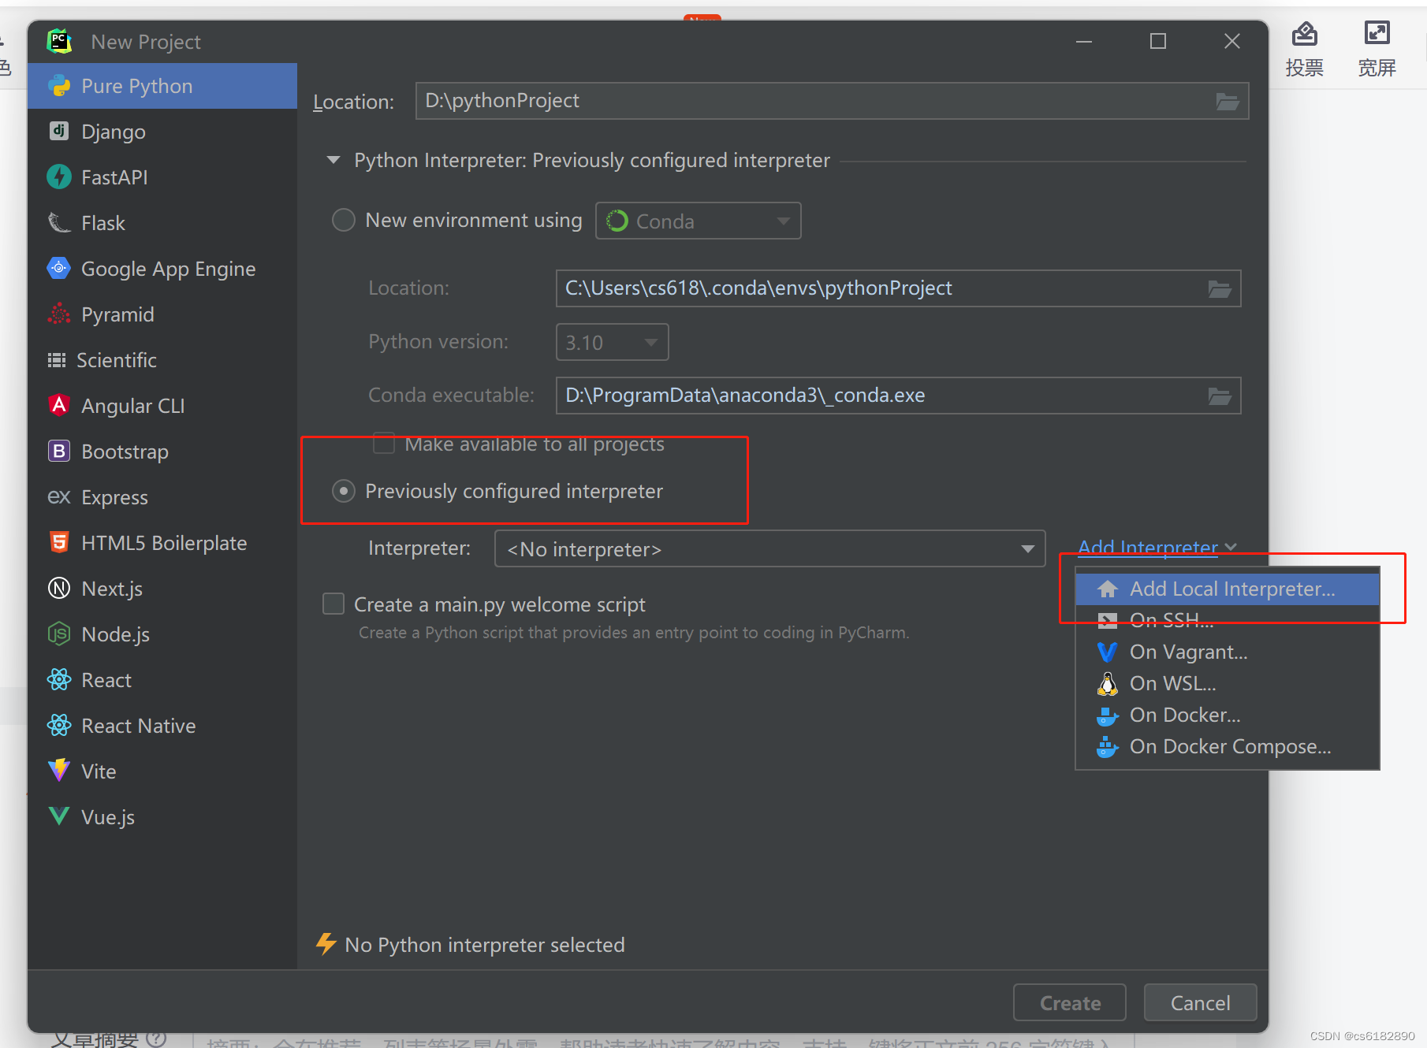Choose the Bootstrap project icon
This screenshot has height=1048, width=1427.
tap(59, 451)
